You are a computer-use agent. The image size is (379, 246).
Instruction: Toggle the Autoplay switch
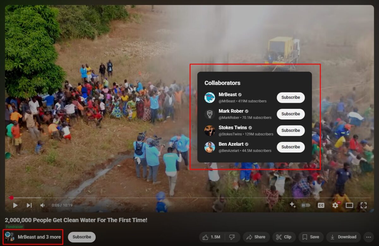[306, 205]
